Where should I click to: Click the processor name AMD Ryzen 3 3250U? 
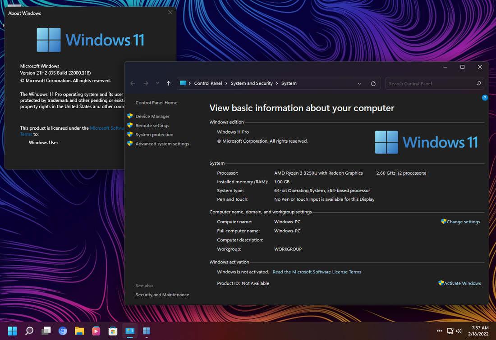(x=318, y=173)
